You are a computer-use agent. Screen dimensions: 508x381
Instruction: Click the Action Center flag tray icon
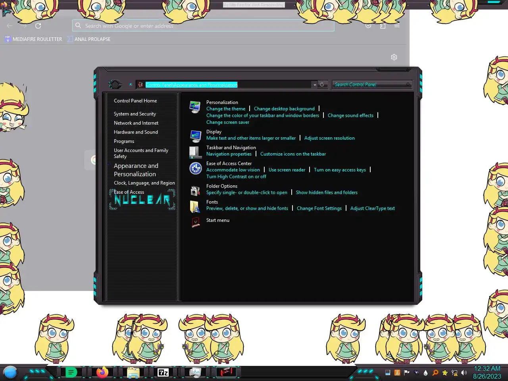click(x=407, y=373)
